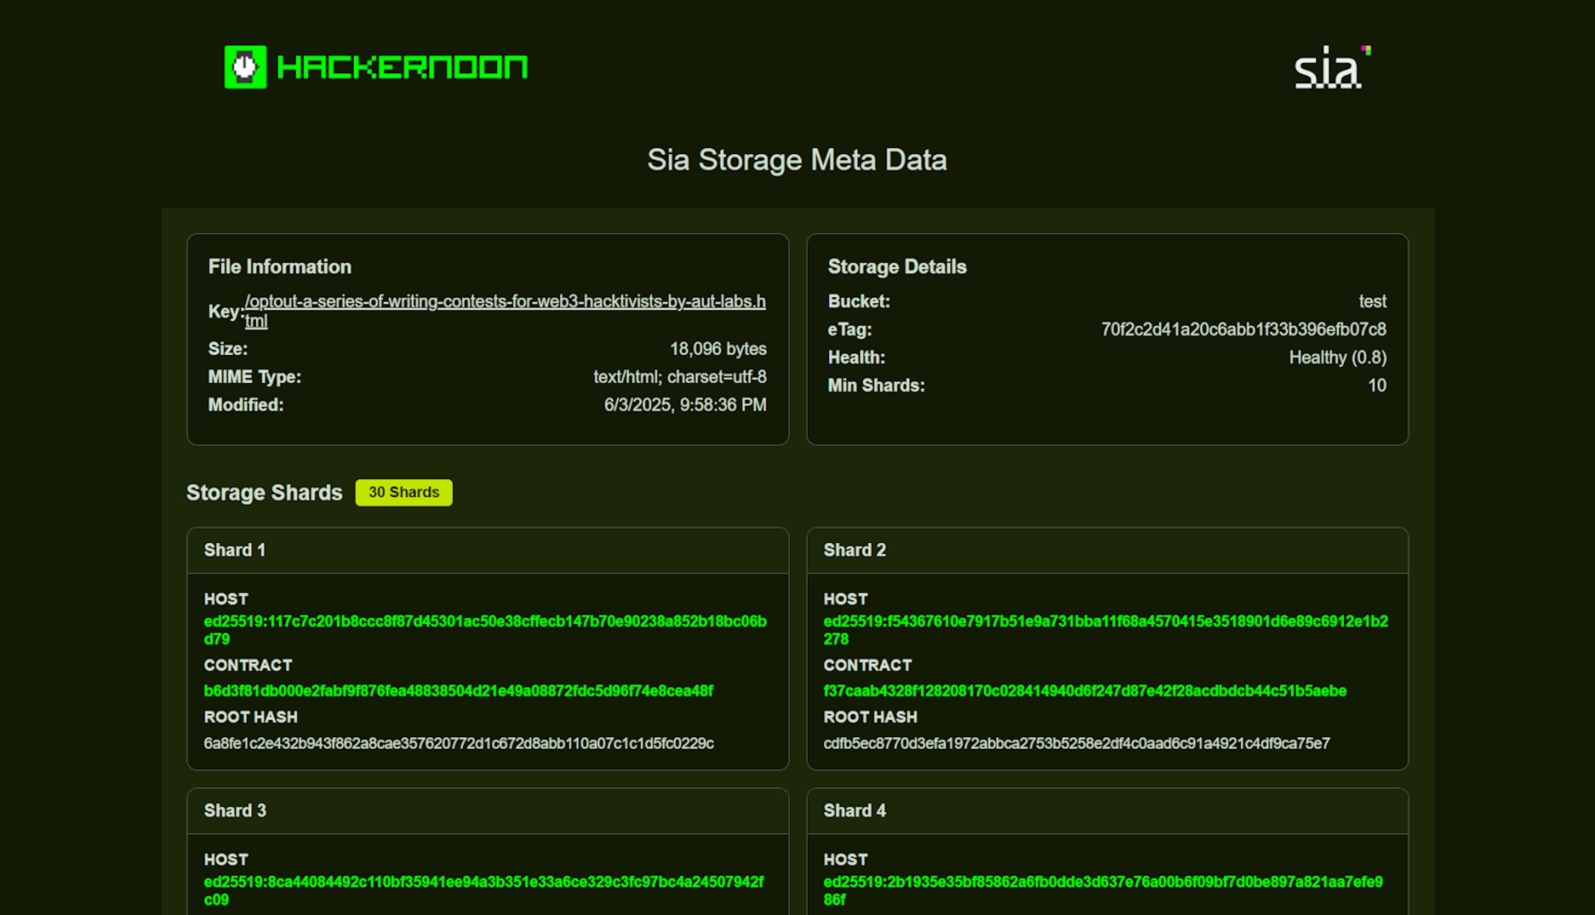
Task: Click the HOST label in Shard 2
Action: [845, 599]
